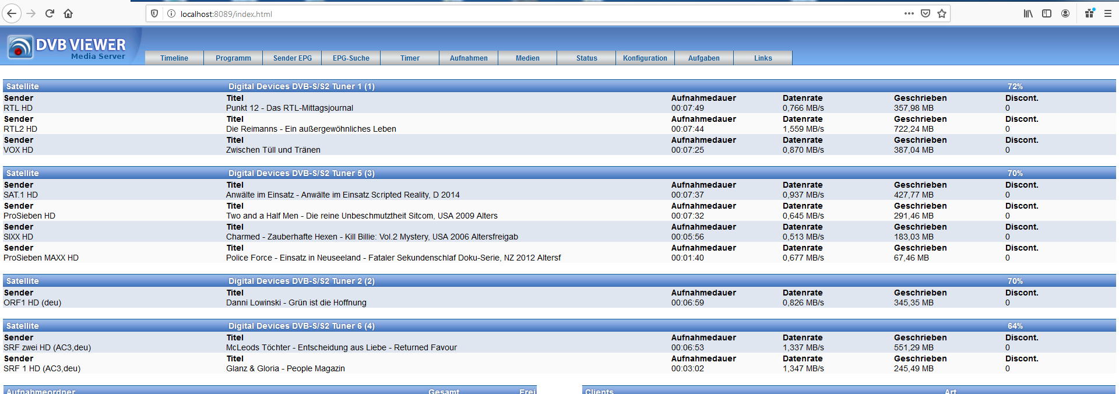
Task: Open the Aufgaben tab
Action: click(704, 58)
